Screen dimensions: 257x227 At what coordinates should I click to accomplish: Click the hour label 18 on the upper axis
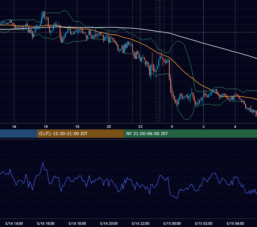pyautogui.click(x=77, y=127)
